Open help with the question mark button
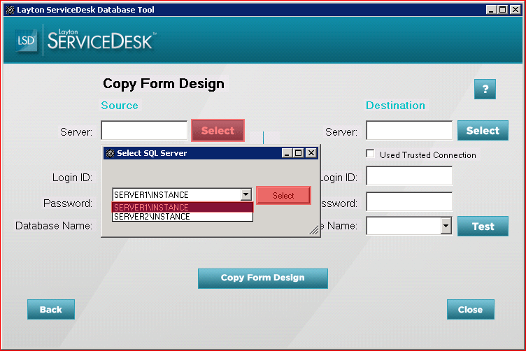Image resolution: width=526 pixels, height=351 pixels. (485, 89)
